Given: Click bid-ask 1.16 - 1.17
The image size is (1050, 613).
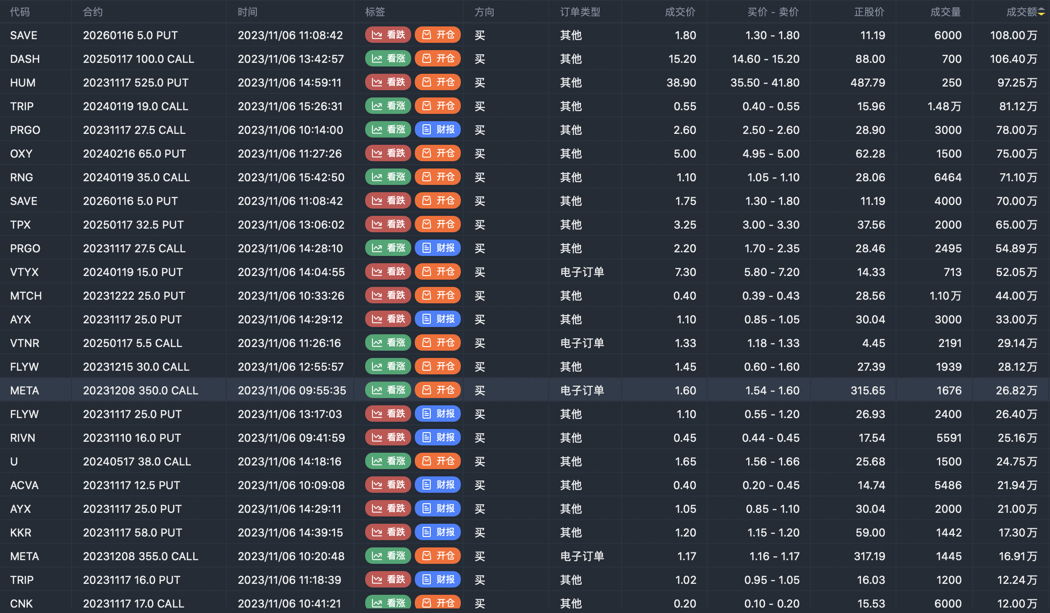Looking at the screenshot, I should tap(775, 556).
